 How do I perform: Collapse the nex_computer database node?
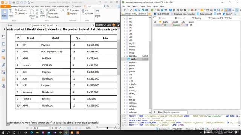[x=125, y=56]
